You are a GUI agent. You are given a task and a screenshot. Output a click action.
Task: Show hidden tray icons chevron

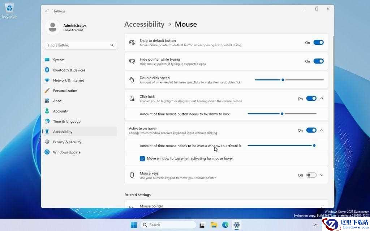point(315,225)
